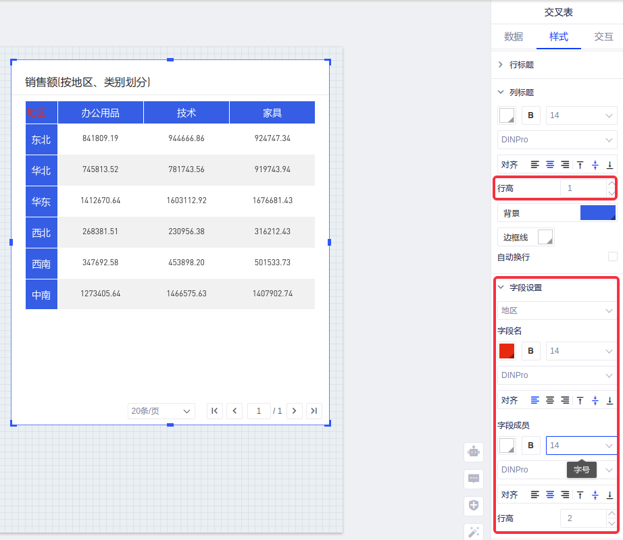Image resolution: width=623 pixels, height=540 pixels.
Task: Open the chat message floating icon
Action: (474, 479)
